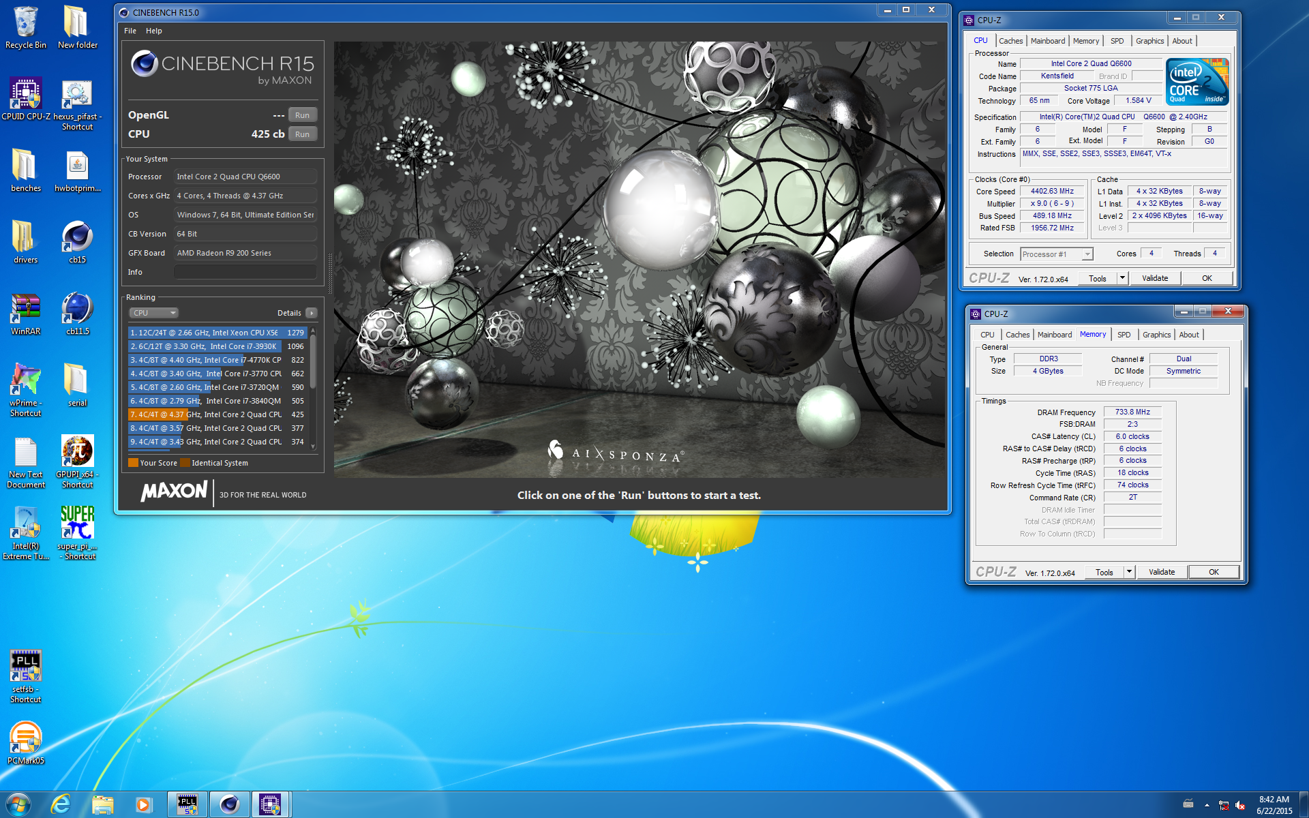Select the CPUID CPU-Z desktop shortcut

(x=26, y=99)
